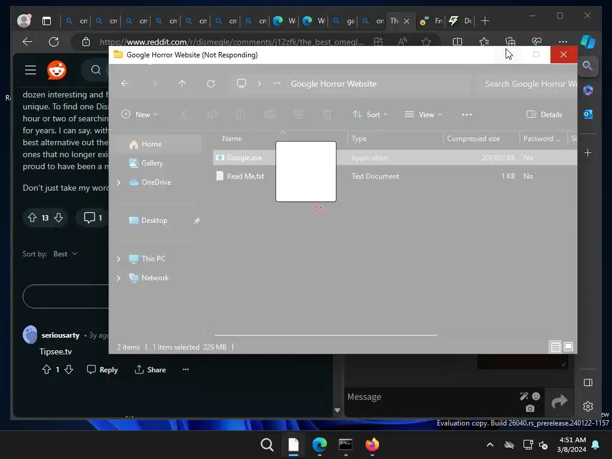View site information lock icon
The height and width of the screenshot is (459, 612).
86,42
